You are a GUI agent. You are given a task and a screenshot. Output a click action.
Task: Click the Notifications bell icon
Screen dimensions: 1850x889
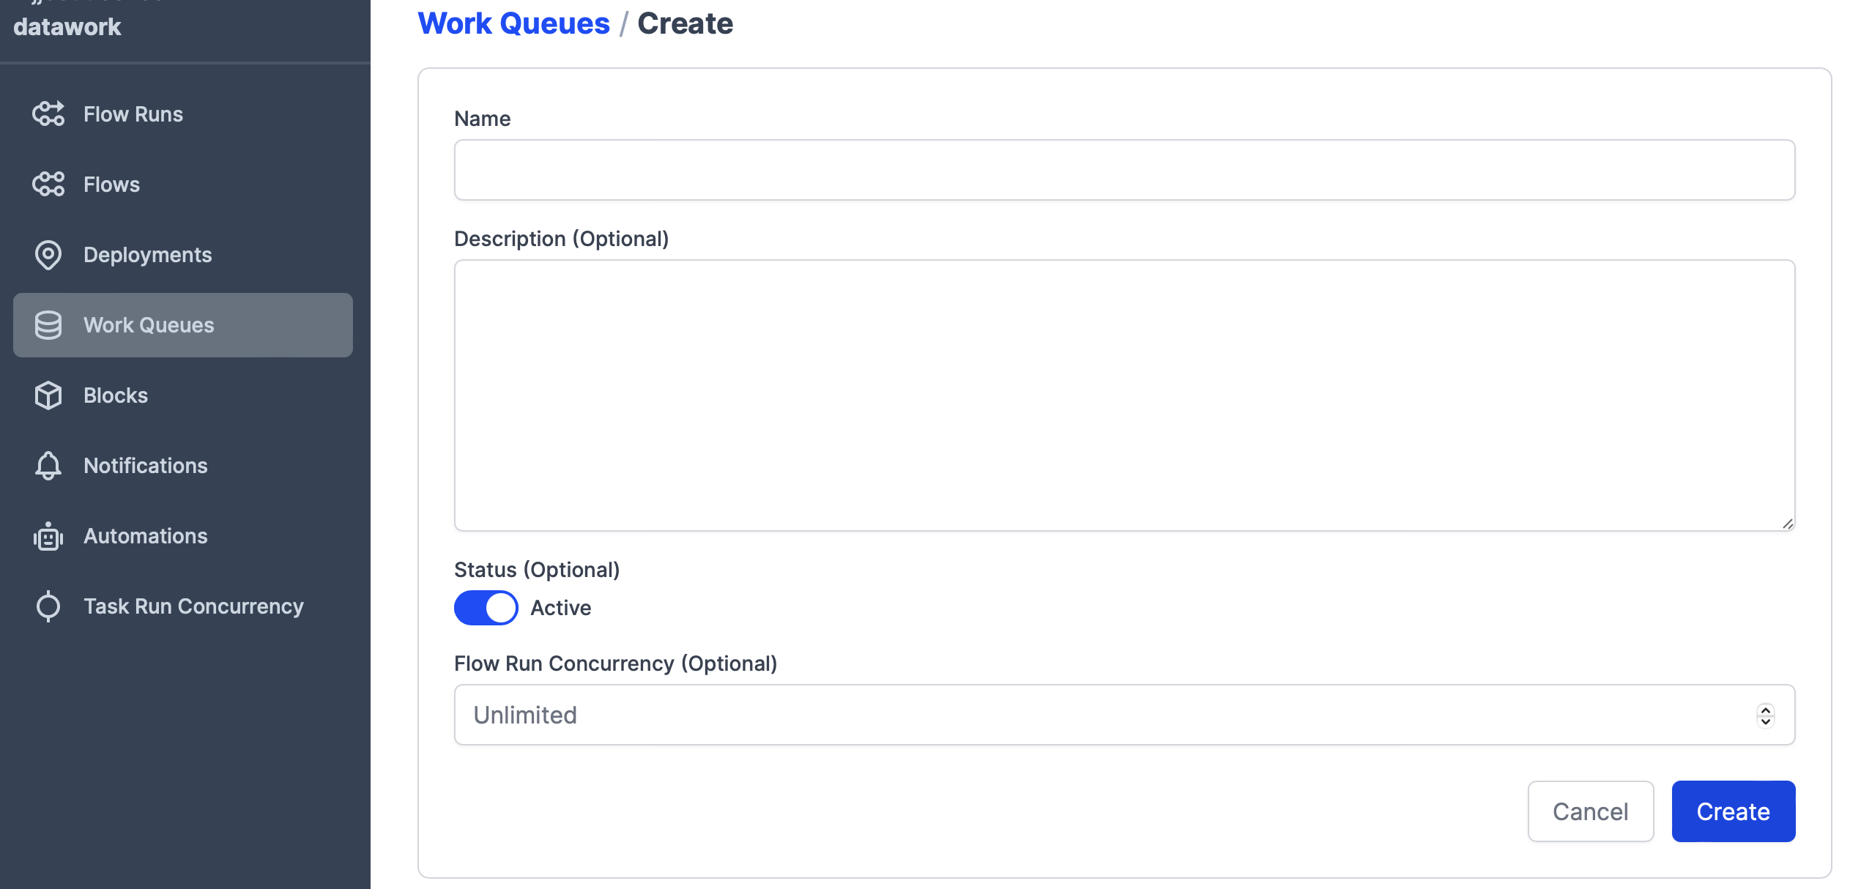(x=48, y=466)
